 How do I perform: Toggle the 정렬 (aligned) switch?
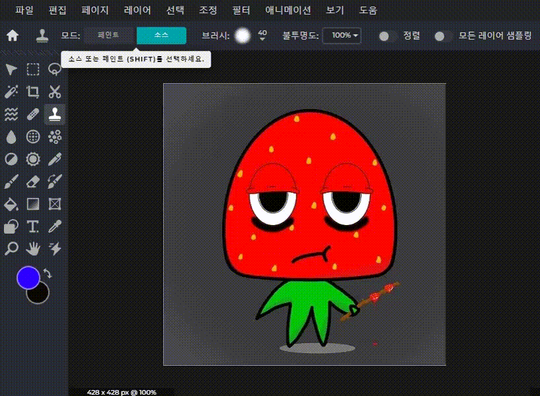click(x=387, y=36)
